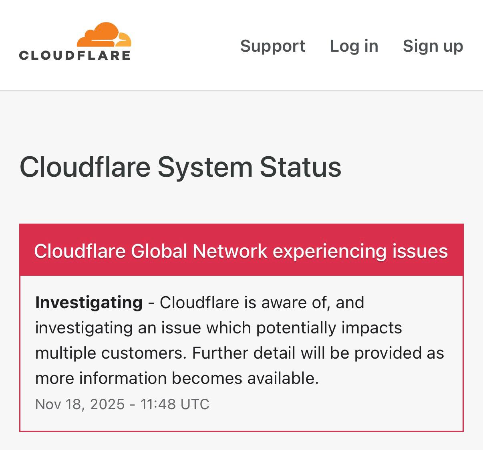Image resolution: width=483 pixels, height=450 pixels.
Task: Go to Log in
Action: (354, 46)
